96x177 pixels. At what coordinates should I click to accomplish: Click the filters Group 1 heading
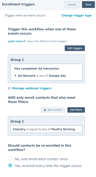pos(17,121)
